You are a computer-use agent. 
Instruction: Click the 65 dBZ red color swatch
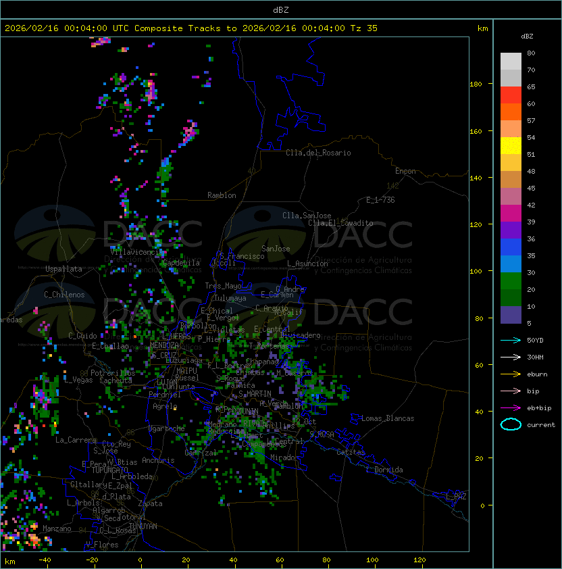click(x=511, y=95)
